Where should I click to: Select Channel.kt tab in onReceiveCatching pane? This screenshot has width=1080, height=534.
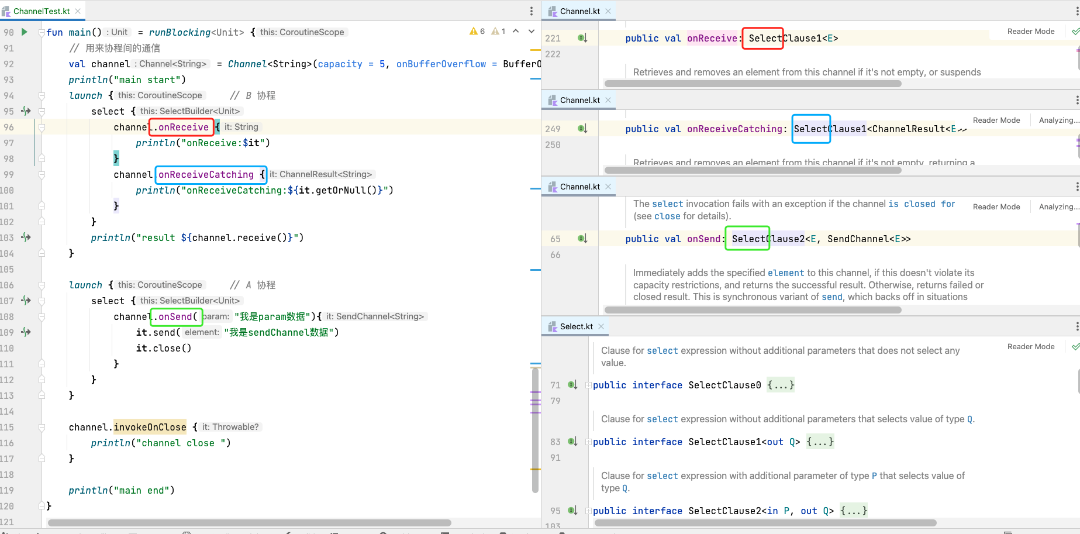[579, 100]
